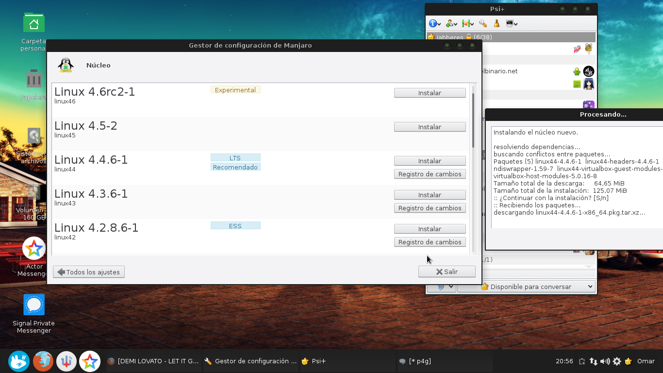
Task: Click the 'ESS' label on Linux 4.2.8.6-1
Action: [235, 226]
